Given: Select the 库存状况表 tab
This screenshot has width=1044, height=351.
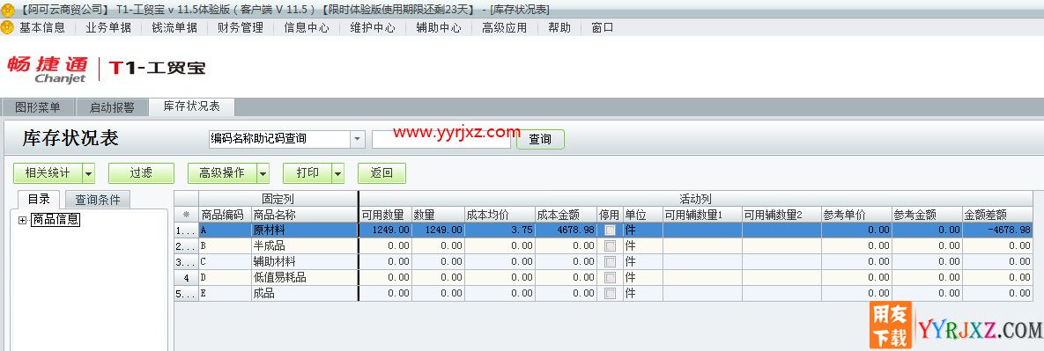Looking at the screenshot, I should [192, 106].
